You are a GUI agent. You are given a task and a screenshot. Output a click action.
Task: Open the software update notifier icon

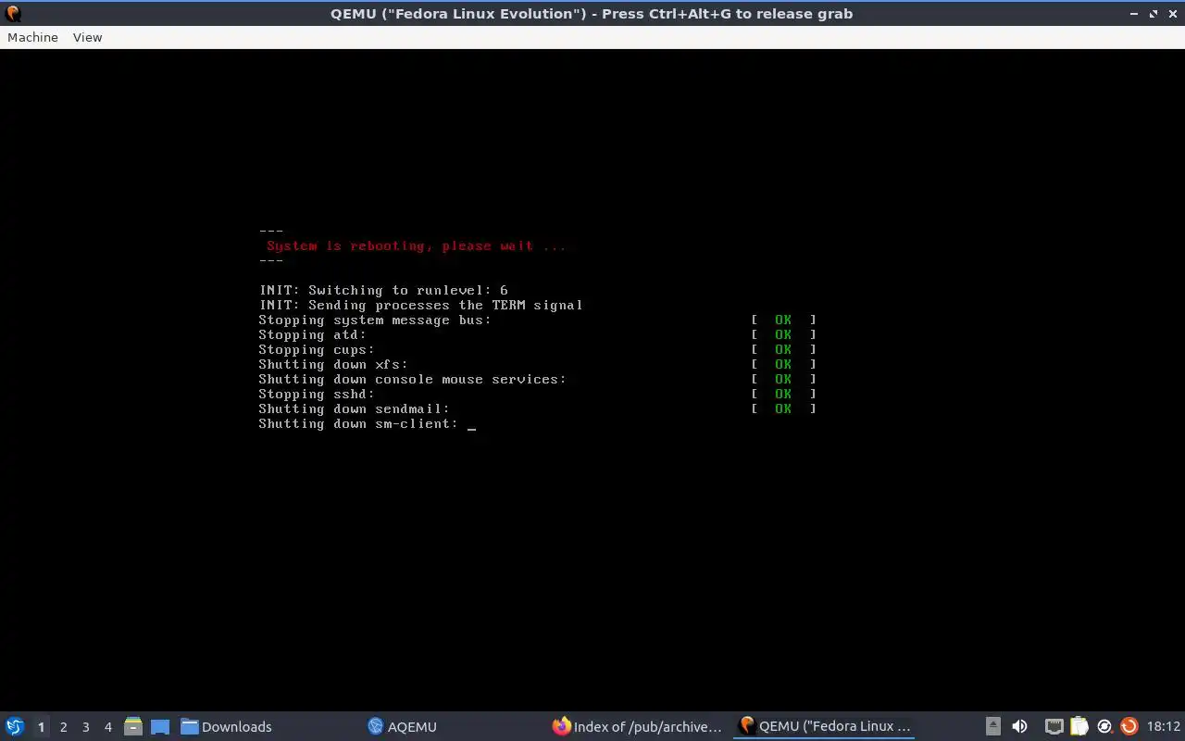(x=1129, y=727)
